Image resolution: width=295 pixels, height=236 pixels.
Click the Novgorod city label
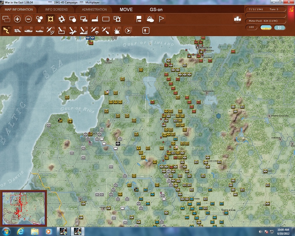point(208,91)
